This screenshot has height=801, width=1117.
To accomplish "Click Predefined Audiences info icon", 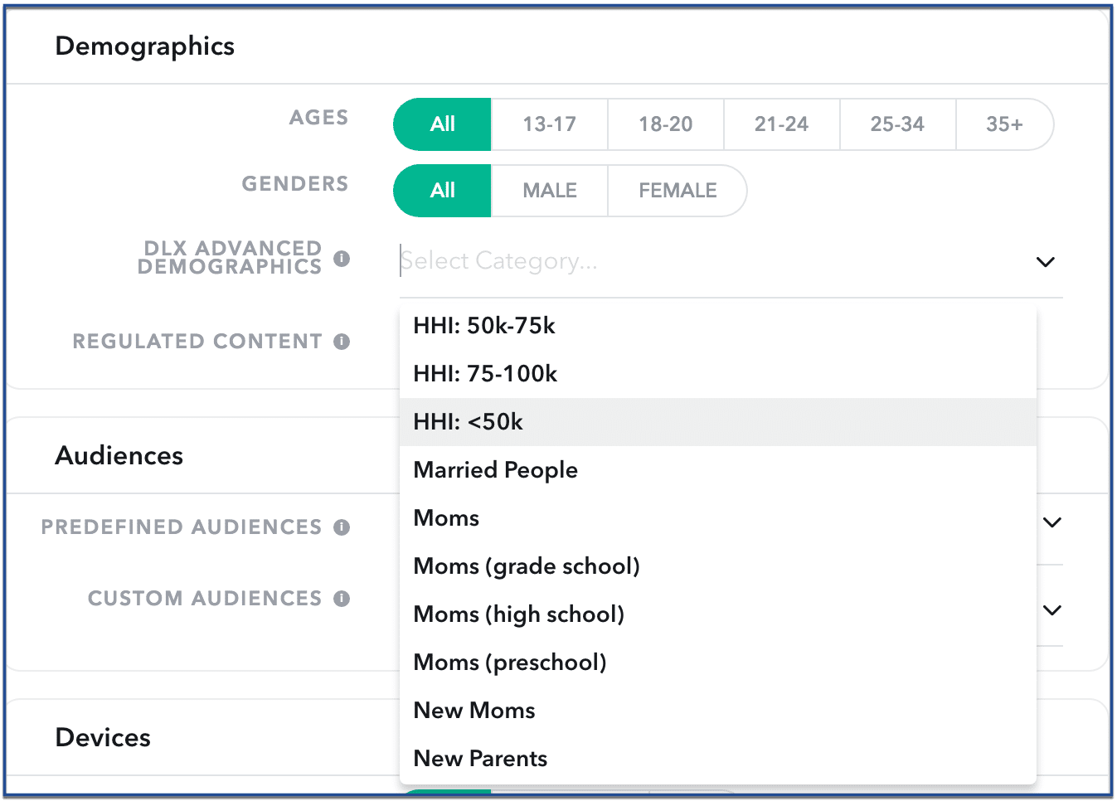I will click(342, 527).
